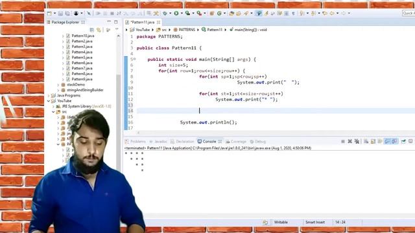Expand the Pattern7.java tree node
Image resolution: width=415 pixels, height=233 pixels.
(x=63, y=69)
